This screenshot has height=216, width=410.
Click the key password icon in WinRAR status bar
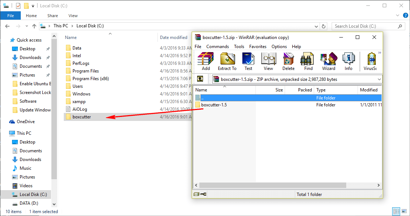[203, 194]
